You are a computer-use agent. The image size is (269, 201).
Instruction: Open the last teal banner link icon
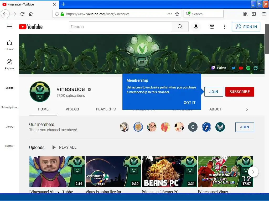click(256, 68)
